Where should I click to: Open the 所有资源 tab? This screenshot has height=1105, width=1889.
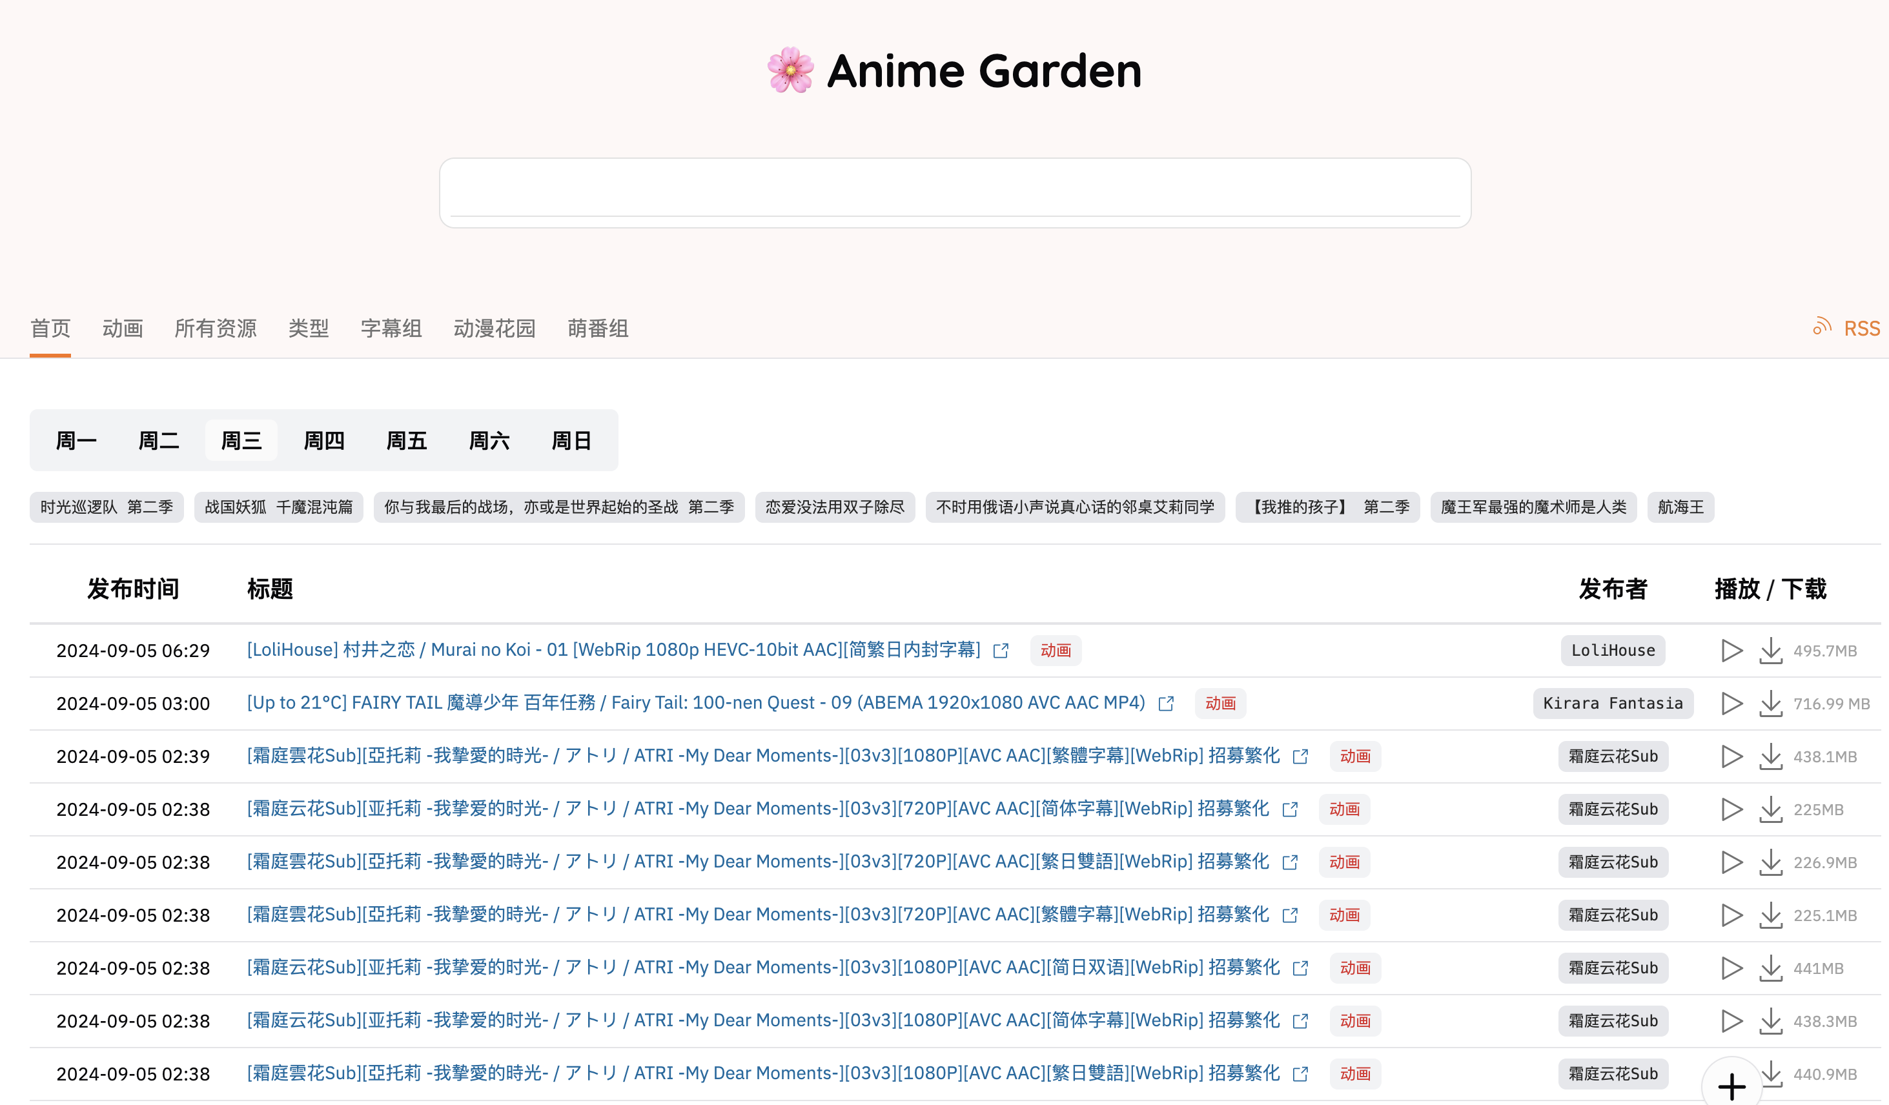click(216, 329)
